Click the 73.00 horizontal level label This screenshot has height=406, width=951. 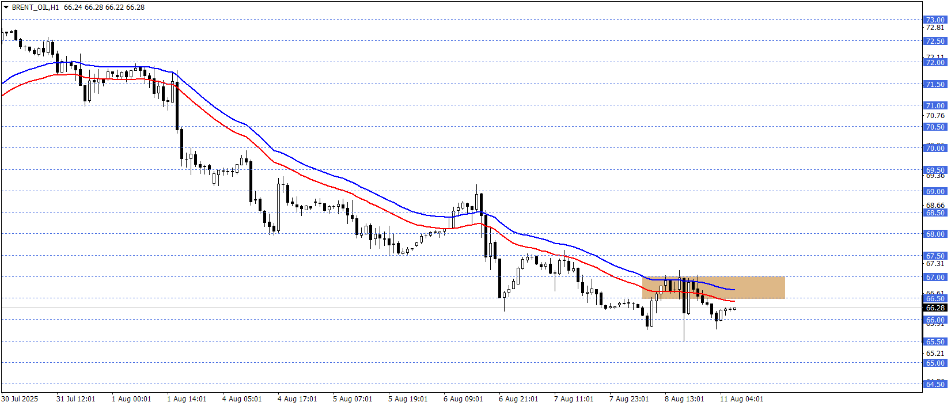pyautogui.click(x=935, y=20)
